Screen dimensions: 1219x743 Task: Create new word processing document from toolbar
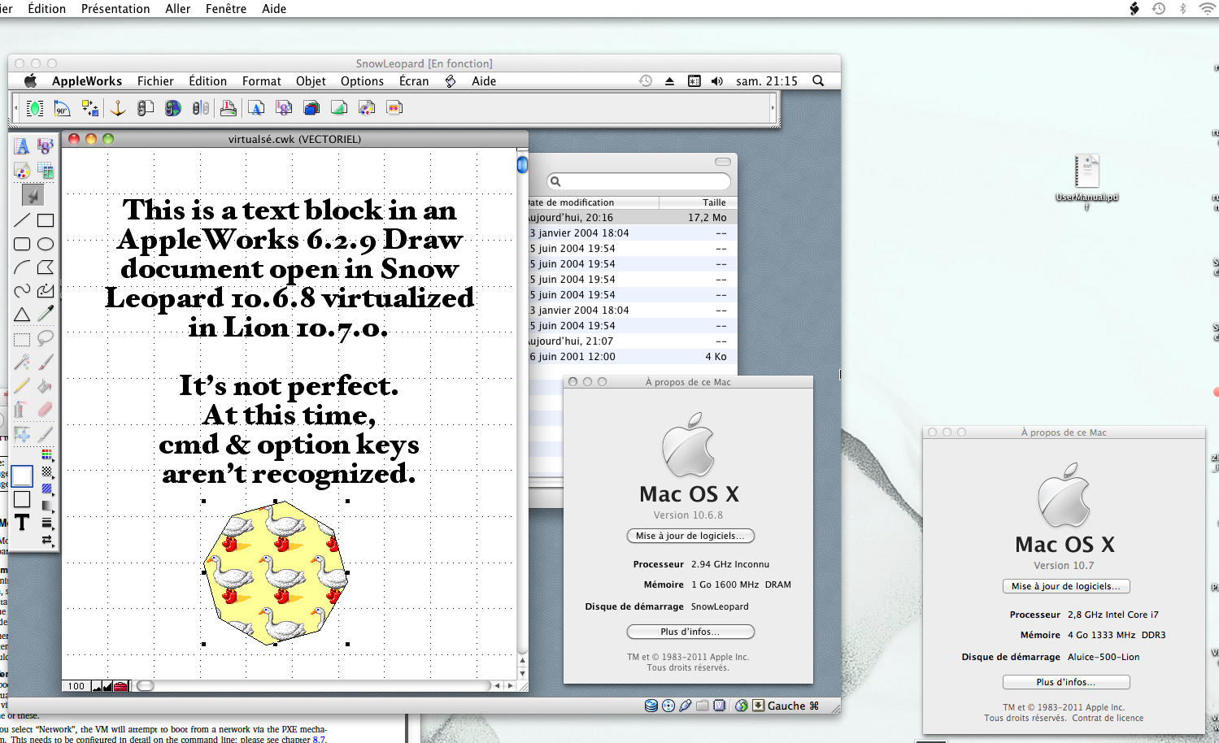click(256, 108)
